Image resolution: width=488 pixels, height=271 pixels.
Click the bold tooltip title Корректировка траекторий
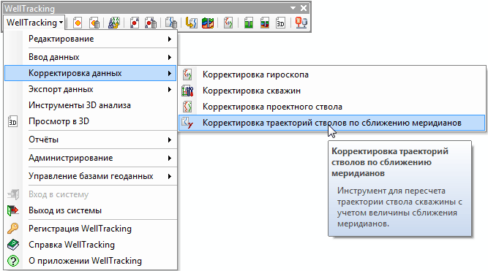390,162
